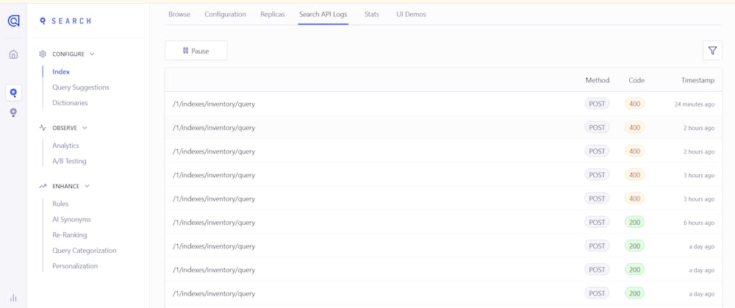Click the Code column header

point(636,80)
